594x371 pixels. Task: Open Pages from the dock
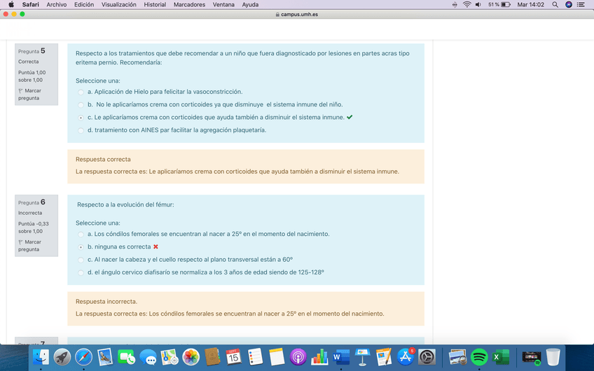point(384,357)
